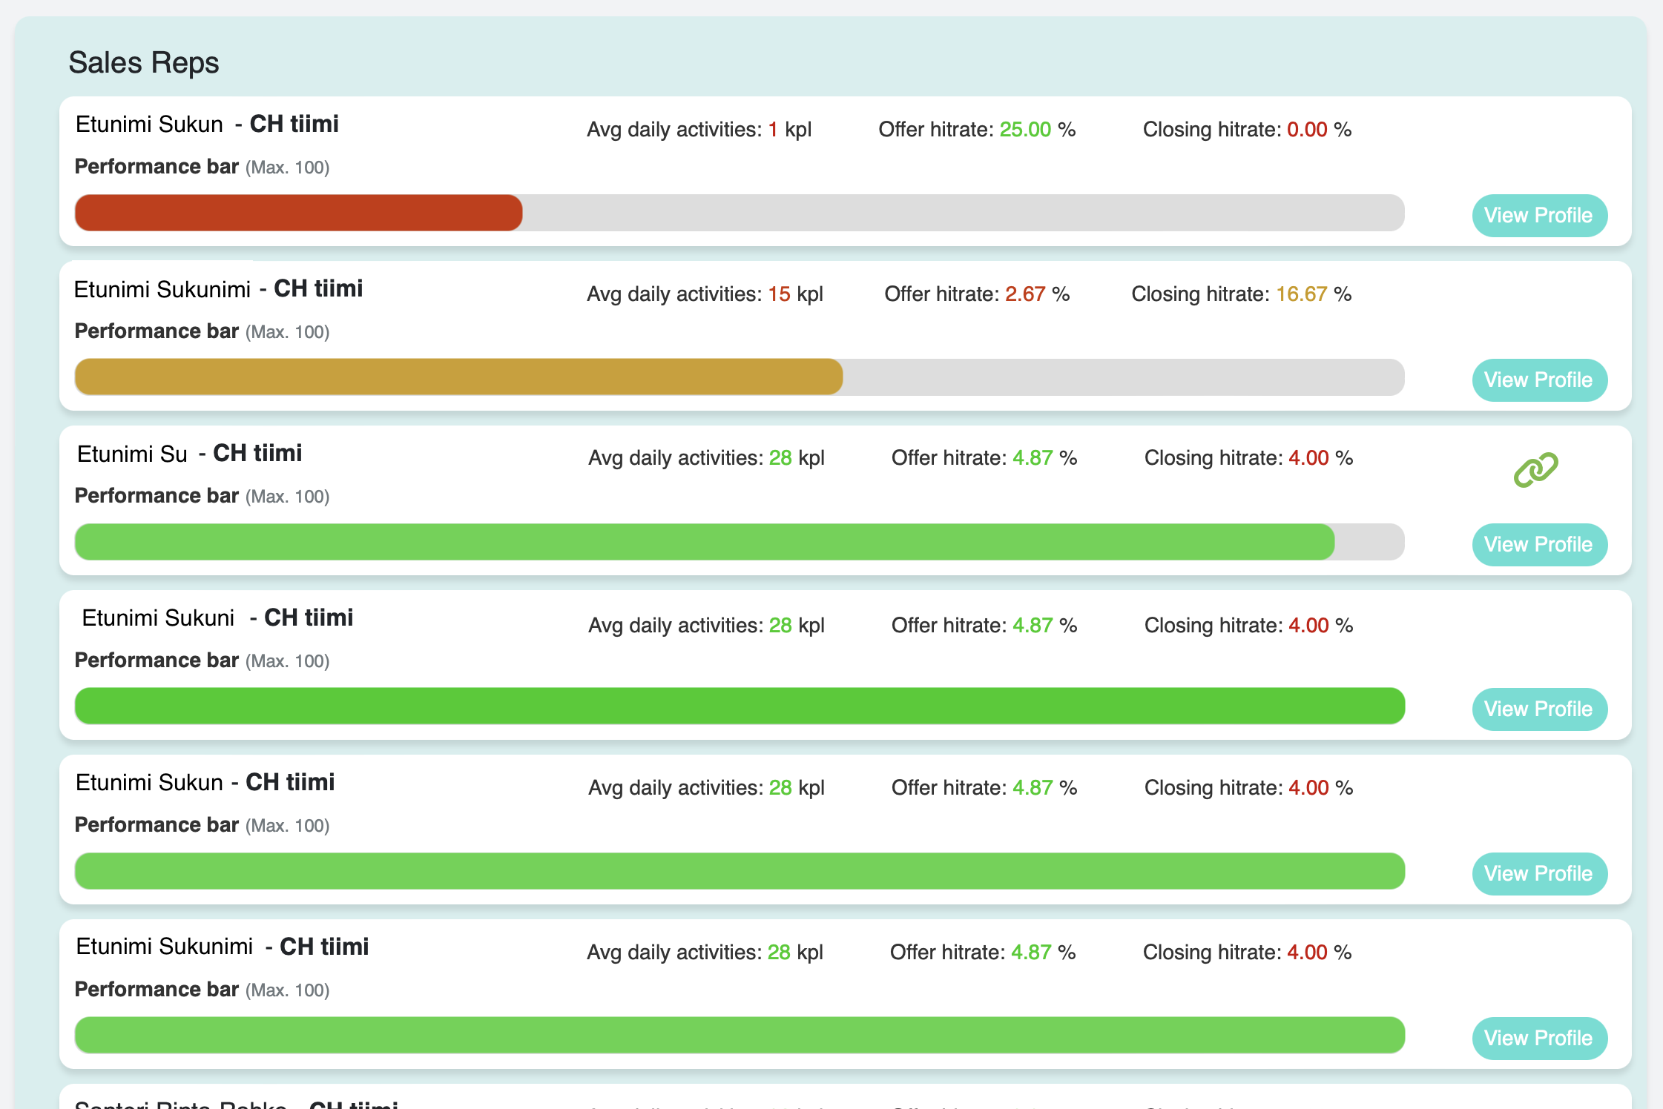View profile of Etunimi Sukun with 28 kpl
1663x1109 pixels.
point(1539,874)
